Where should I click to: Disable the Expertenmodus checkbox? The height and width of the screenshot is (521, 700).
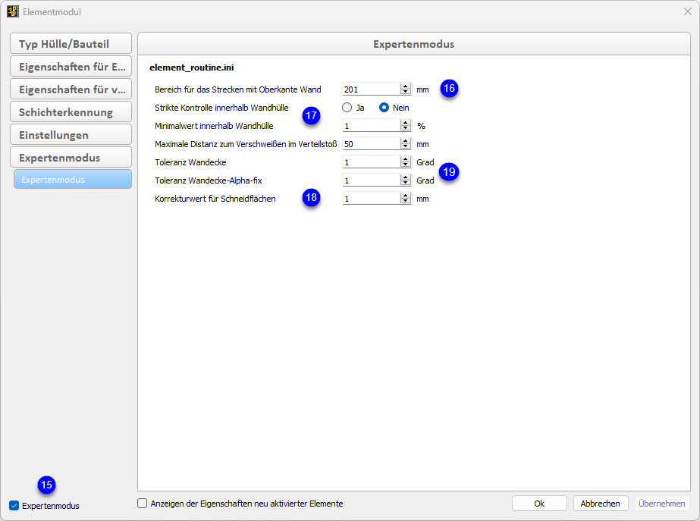pyautogui.click(x=14, y=506)
